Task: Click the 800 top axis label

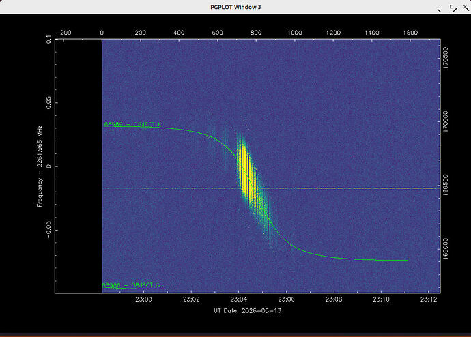Action: click(x=256, y=33)
